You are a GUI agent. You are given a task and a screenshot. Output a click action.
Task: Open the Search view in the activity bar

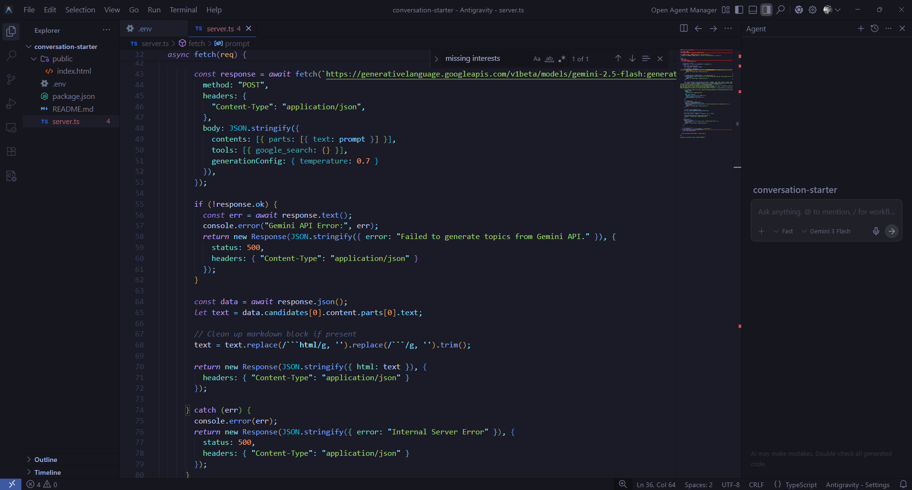coord(11,55)
